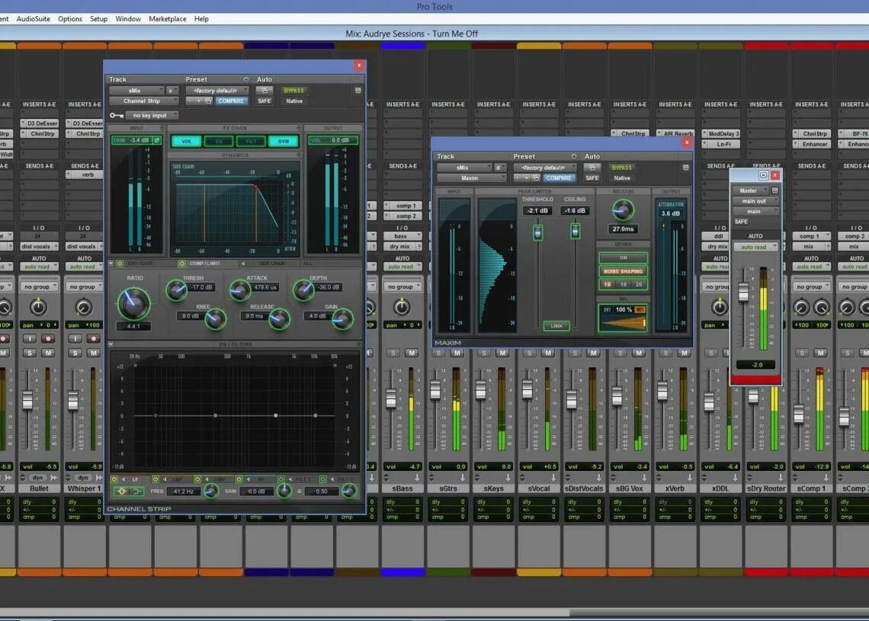869x621 pixels.
Task: Toggle BYPASS on the Maxim plug-in
Action: (622, 168)
